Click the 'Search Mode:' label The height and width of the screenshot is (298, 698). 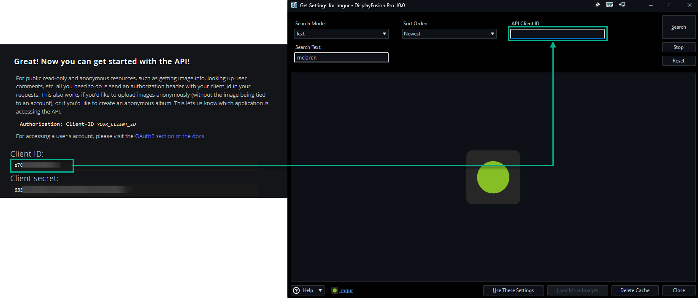tap(311, 24)
